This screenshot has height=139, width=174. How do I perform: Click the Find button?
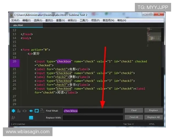click(134, 110)
